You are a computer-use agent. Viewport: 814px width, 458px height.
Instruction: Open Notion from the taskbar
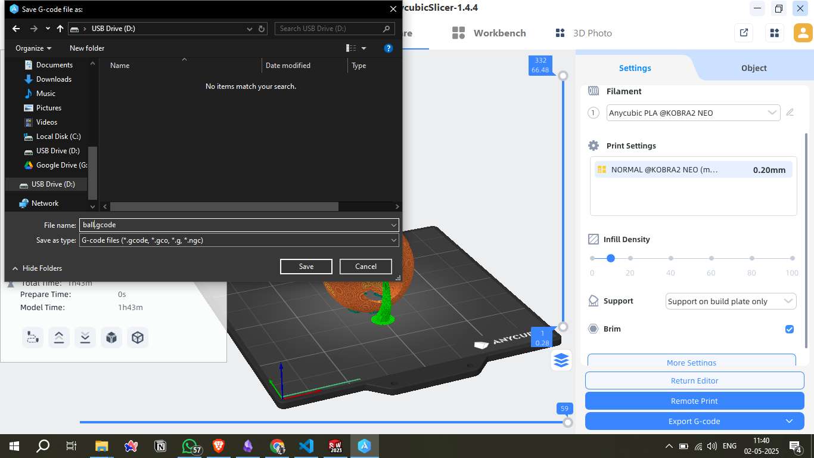tap(160, 446)
